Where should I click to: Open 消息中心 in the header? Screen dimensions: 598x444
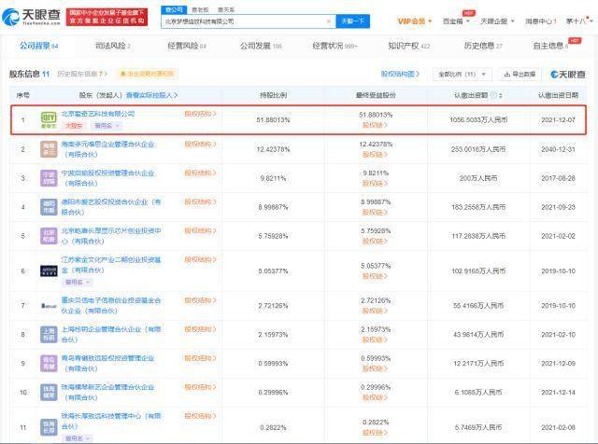(541, 21)
